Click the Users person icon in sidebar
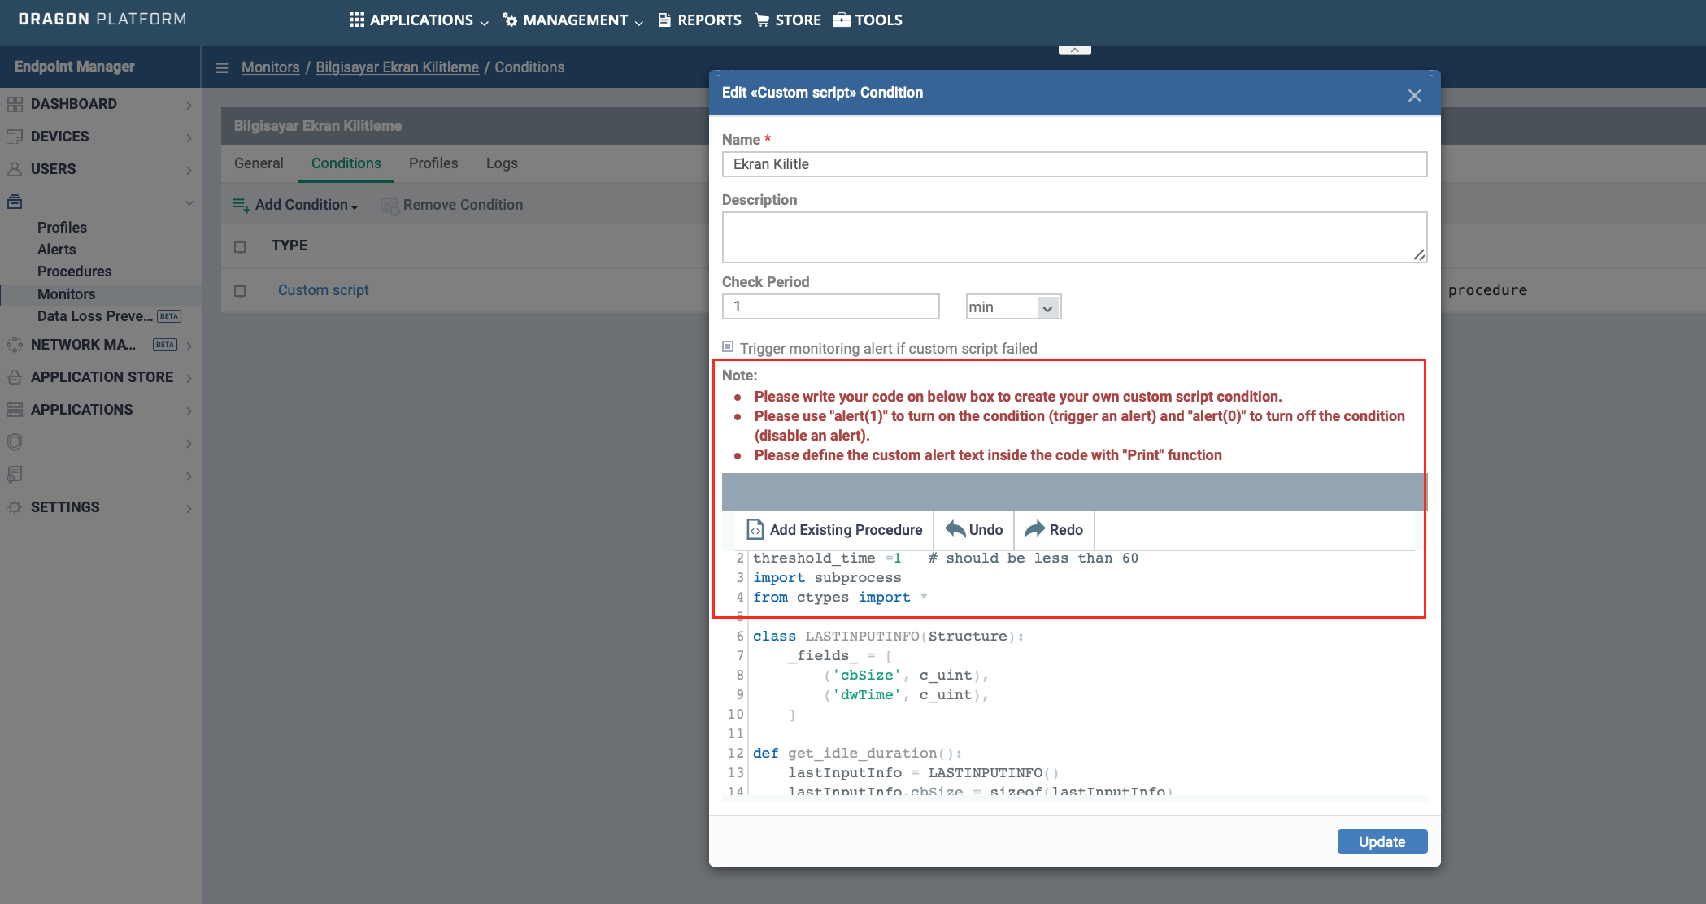The image size is (1706, 904). point(15,169)
